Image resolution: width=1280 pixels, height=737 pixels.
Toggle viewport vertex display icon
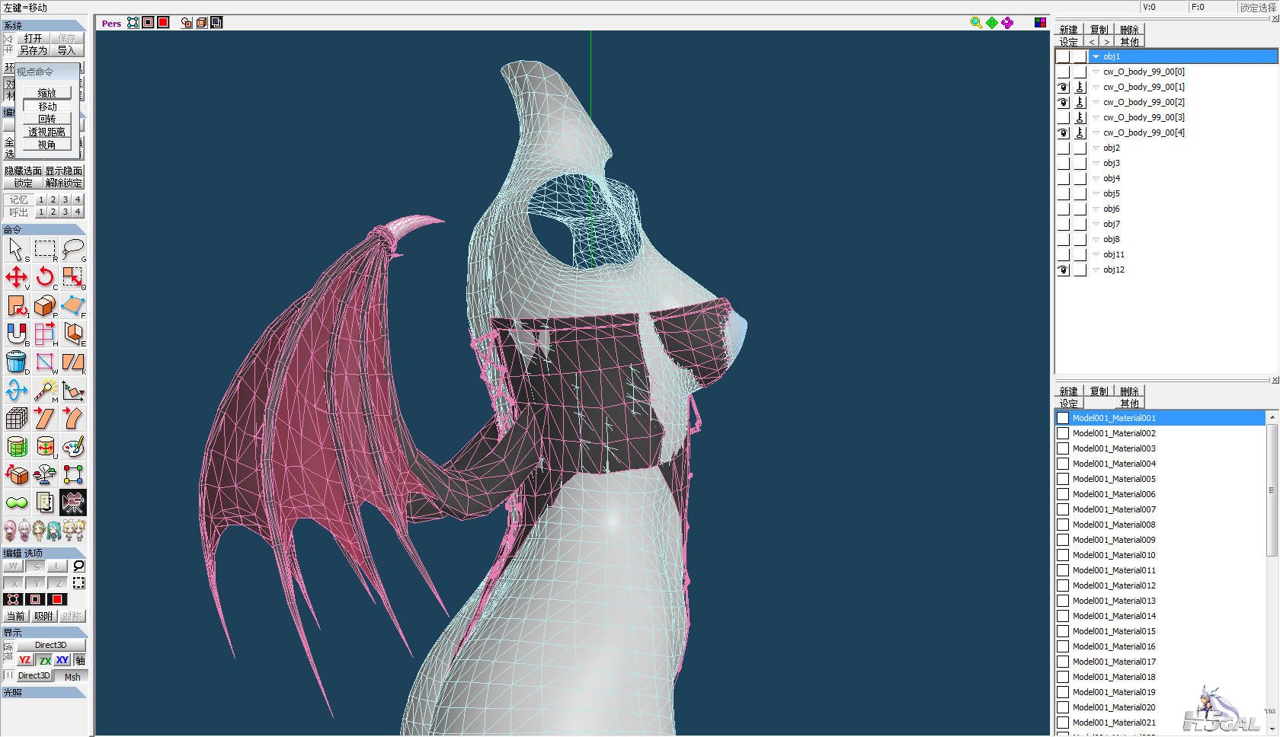pos(133,23)
